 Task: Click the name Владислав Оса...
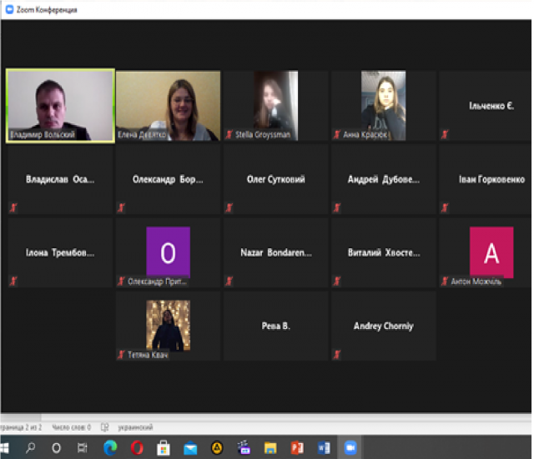pyautogui.click(x=60, y=179)
